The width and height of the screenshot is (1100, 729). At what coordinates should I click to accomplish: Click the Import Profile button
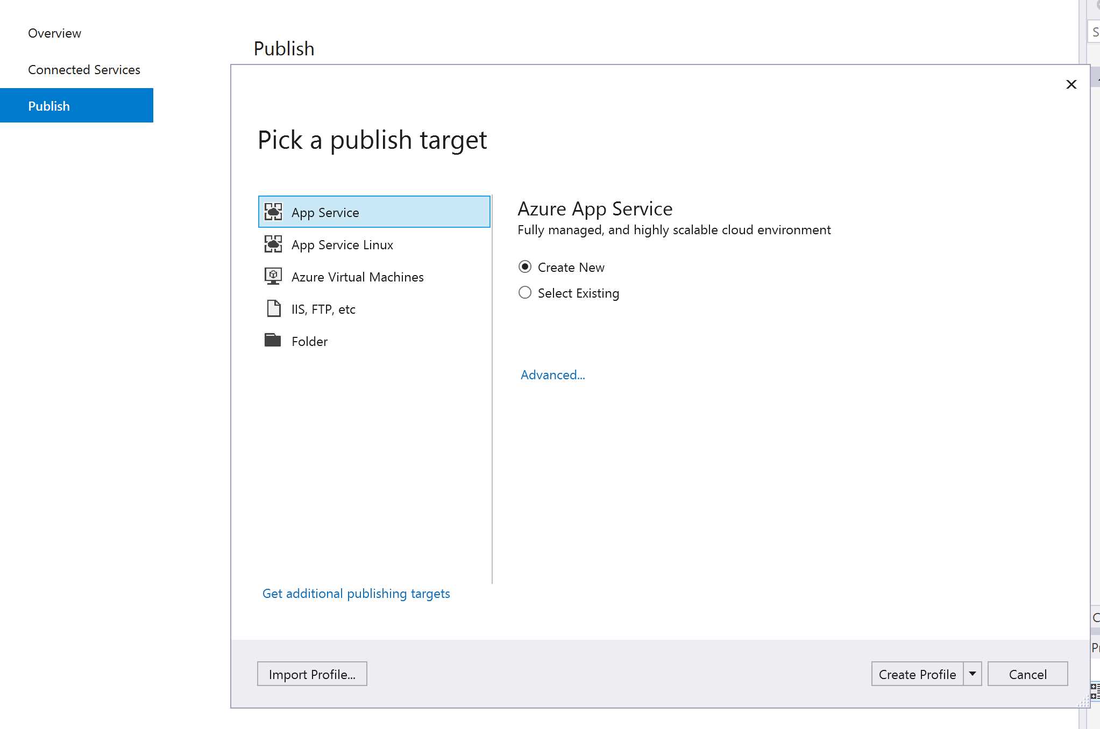click(312, 674)
